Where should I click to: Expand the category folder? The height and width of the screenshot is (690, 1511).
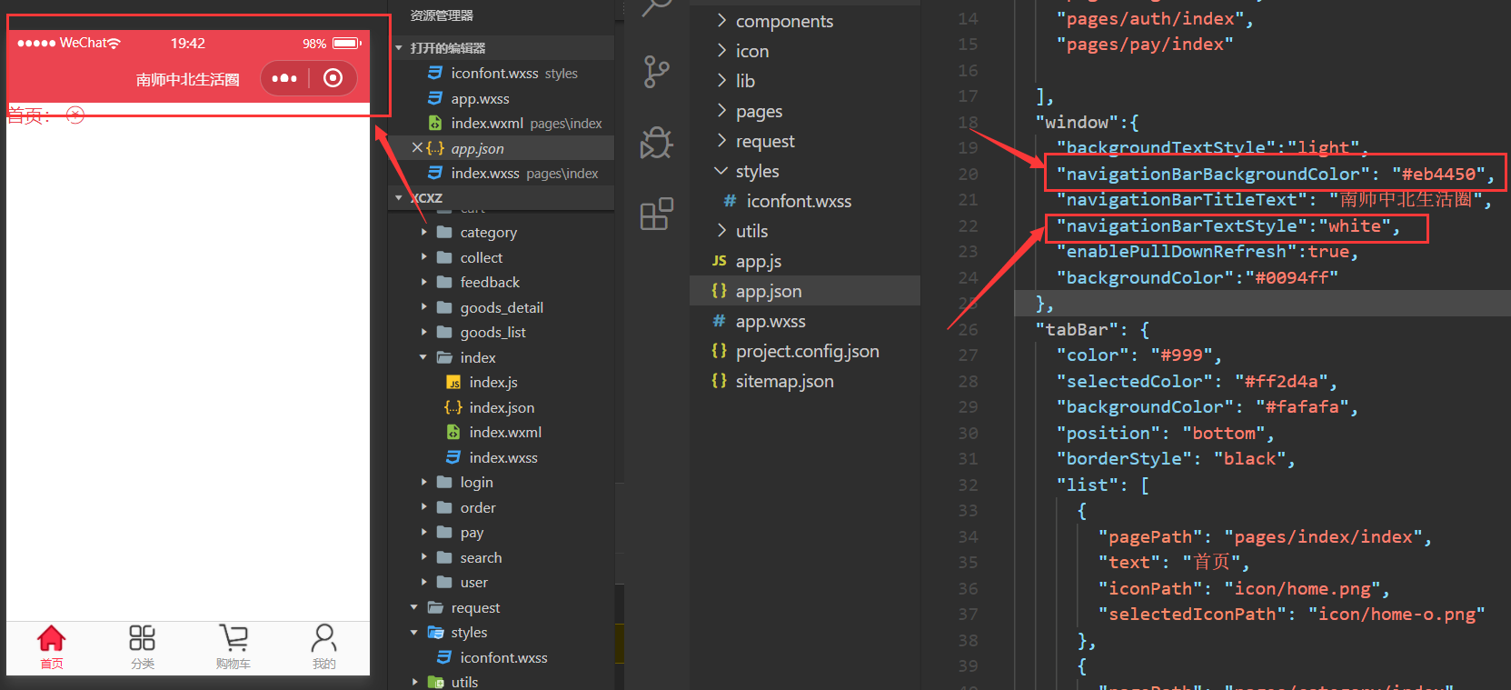click(x=423, y=232)
